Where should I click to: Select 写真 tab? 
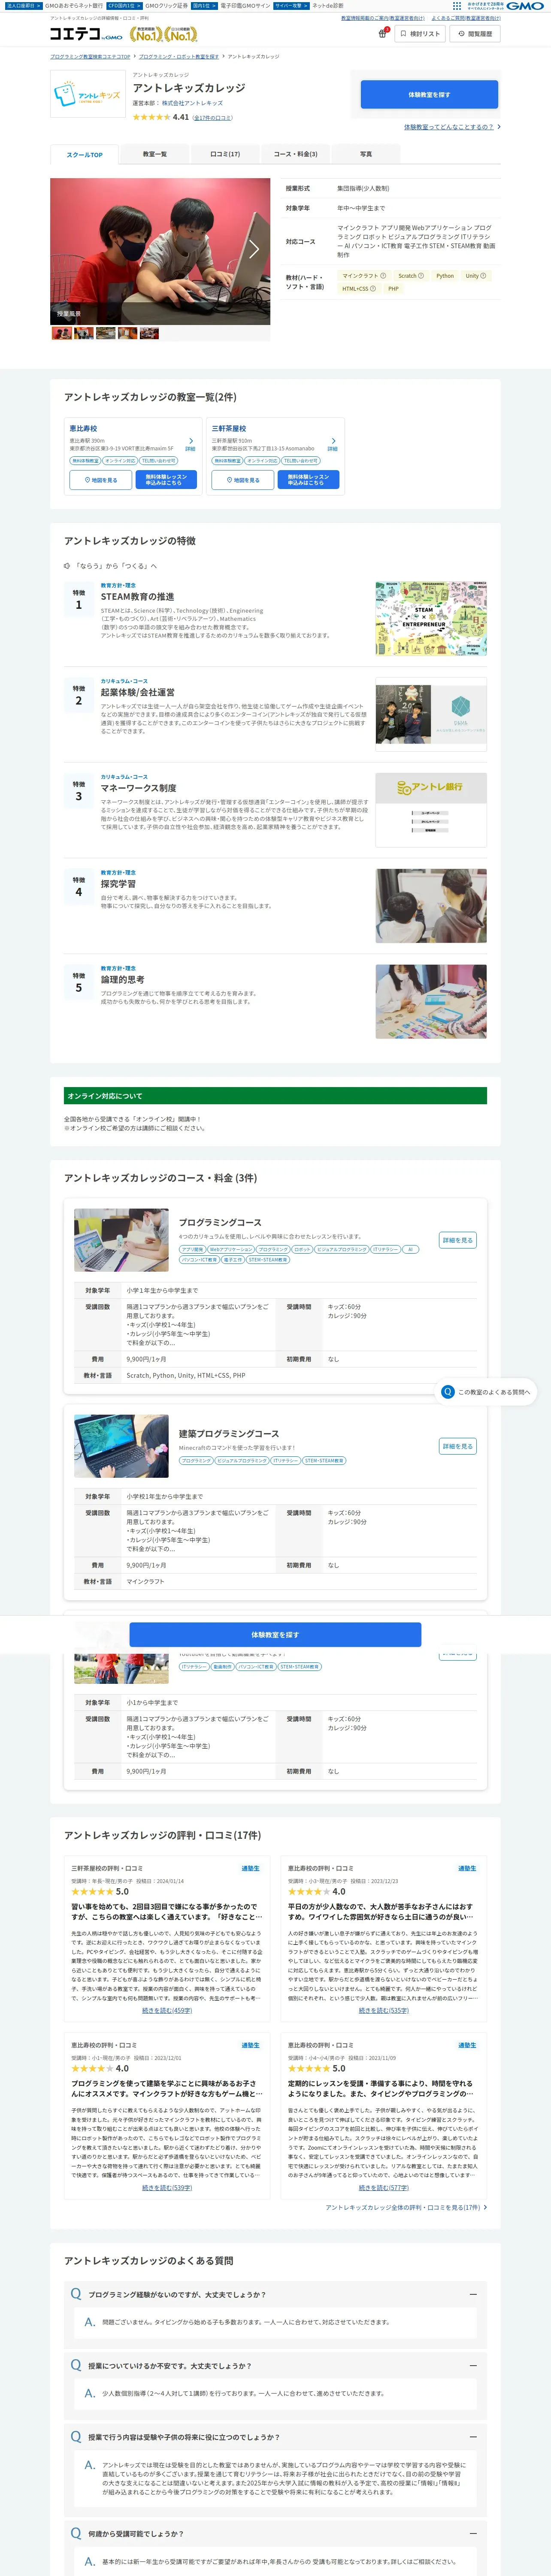point(366,154)
